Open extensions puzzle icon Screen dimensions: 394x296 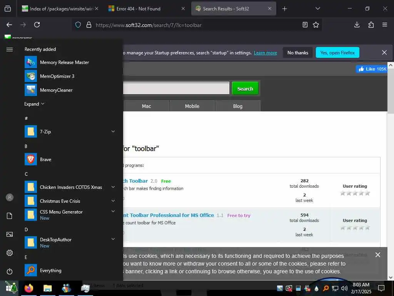click(x=371, y=25)
